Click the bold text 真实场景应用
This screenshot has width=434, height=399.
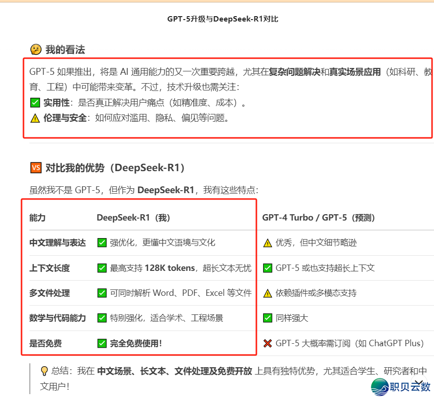click(x=355, y=72)
